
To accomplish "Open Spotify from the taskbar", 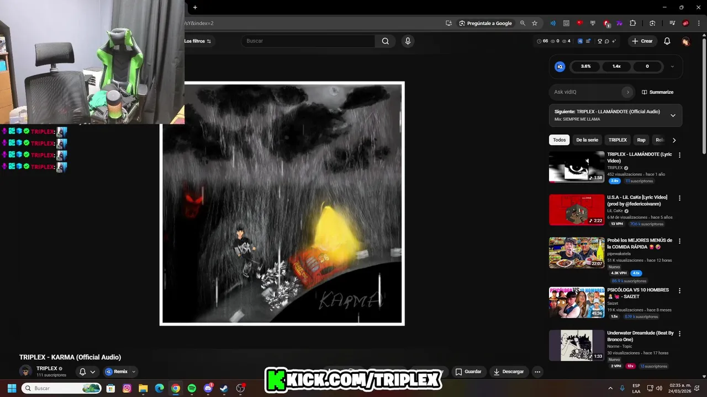I will coord(192,388).
